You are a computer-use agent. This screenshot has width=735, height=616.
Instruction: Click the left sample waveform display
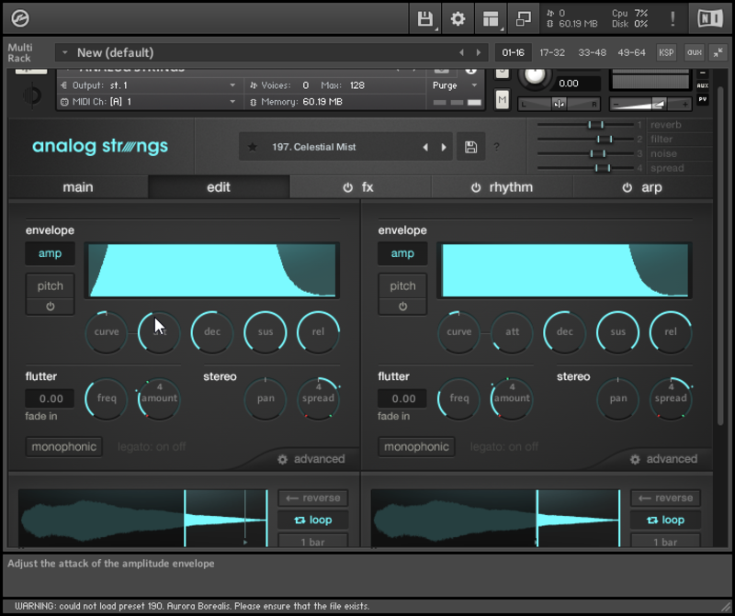pyautogui.click(x=143, y=518)
